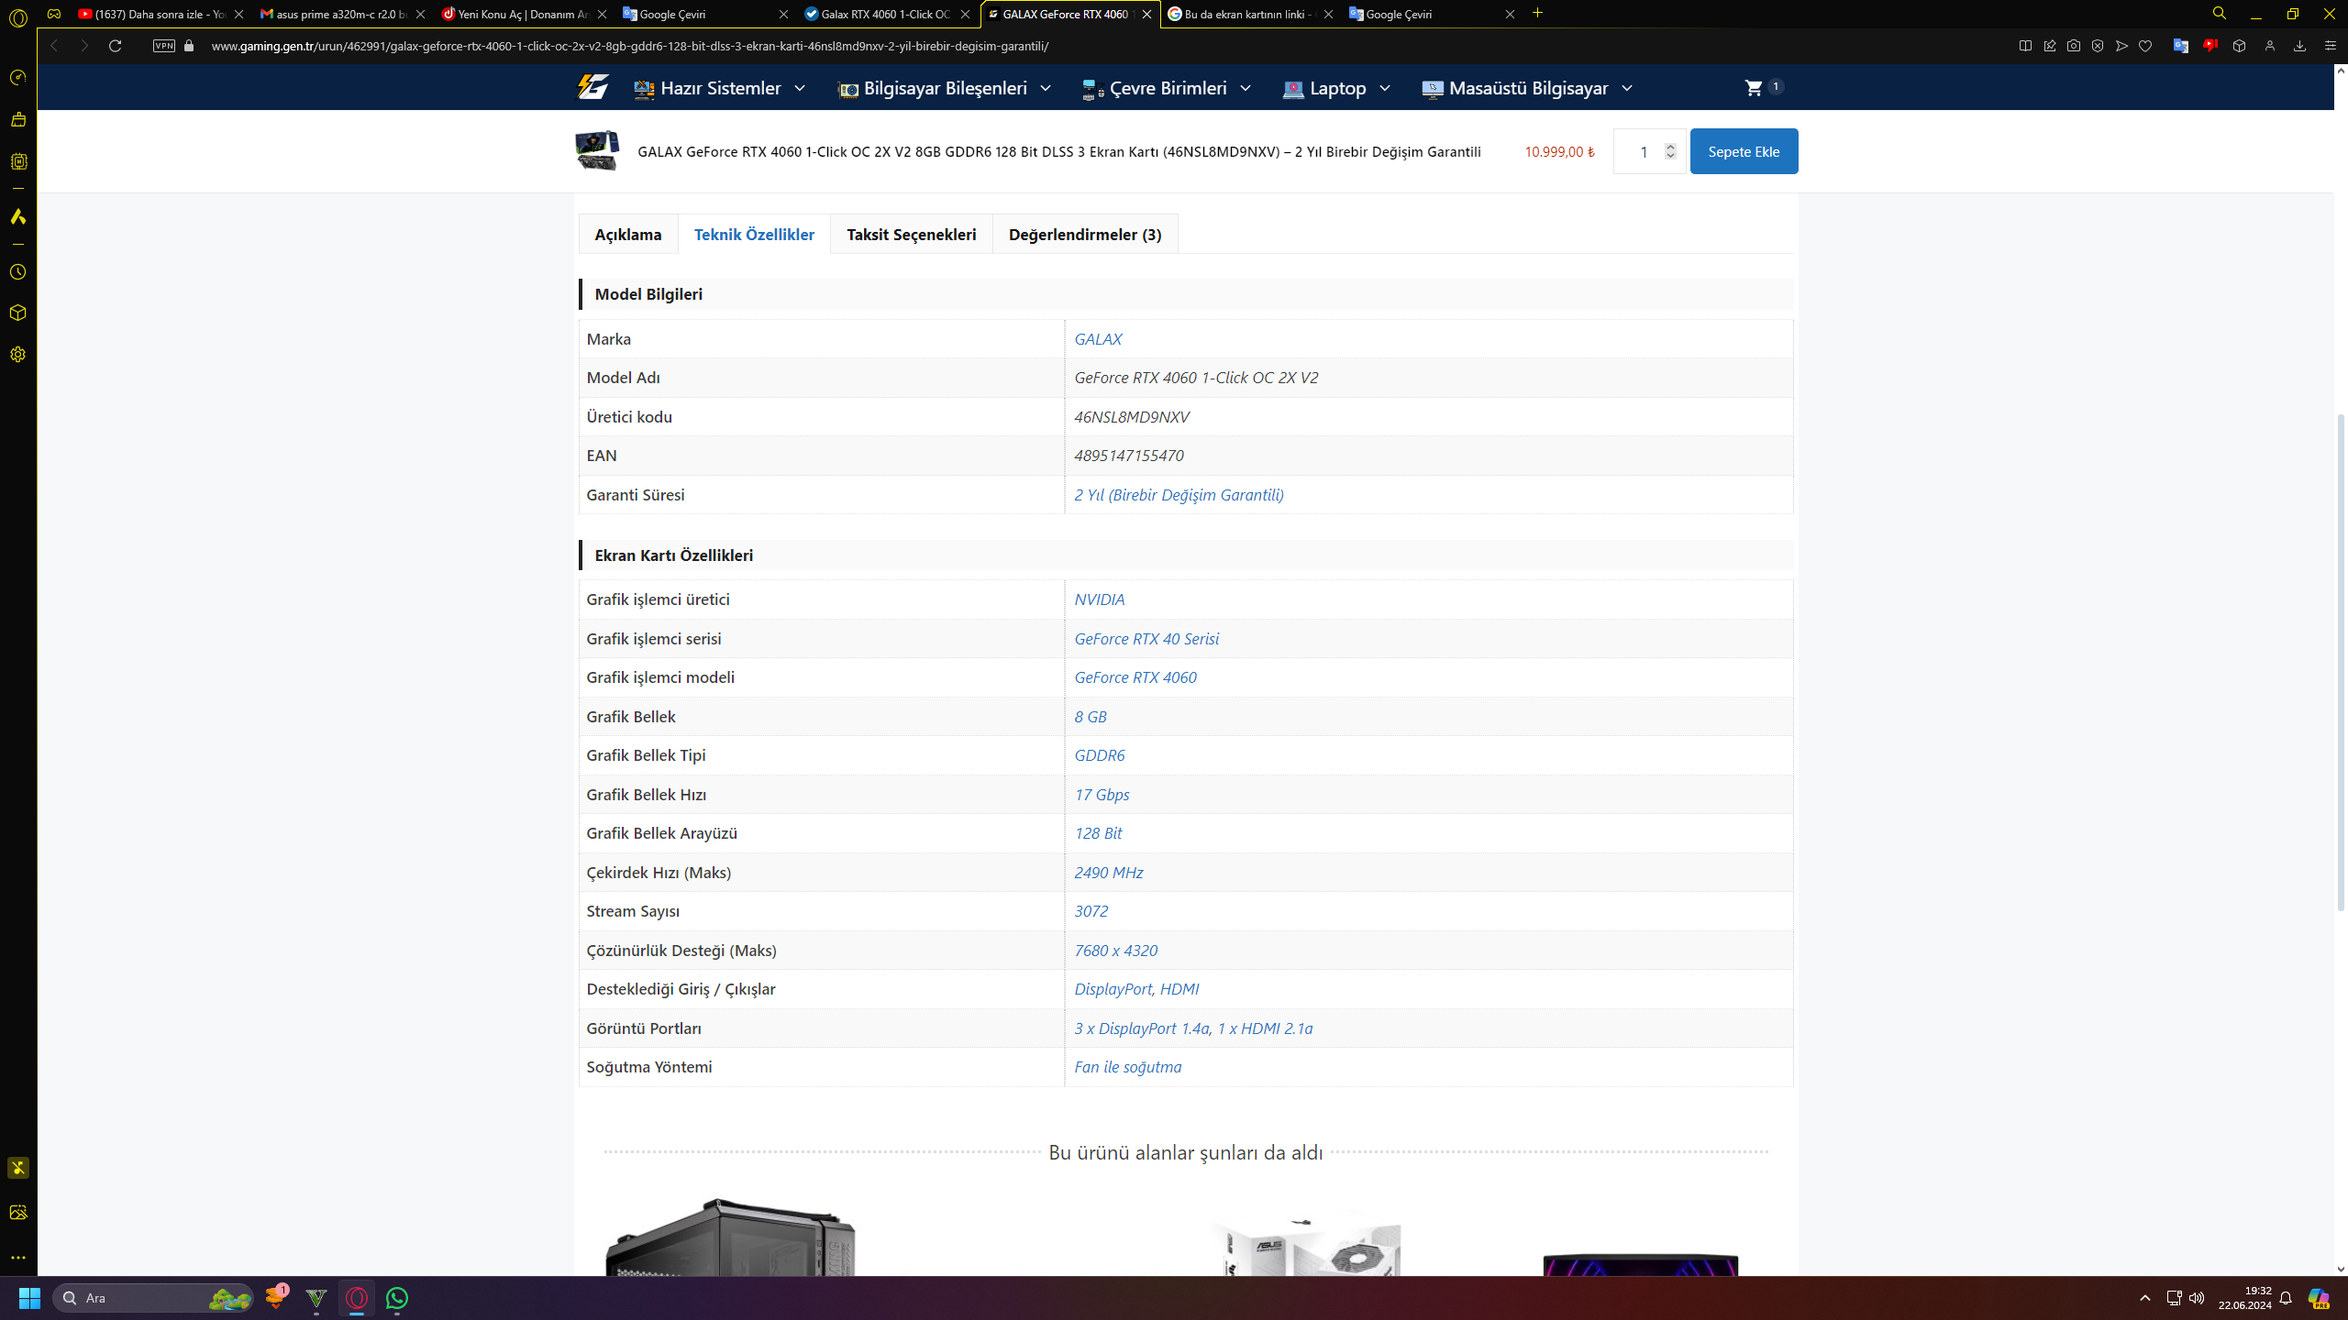Click the 2490 MHz core speed link

(x=1108, y=873)
